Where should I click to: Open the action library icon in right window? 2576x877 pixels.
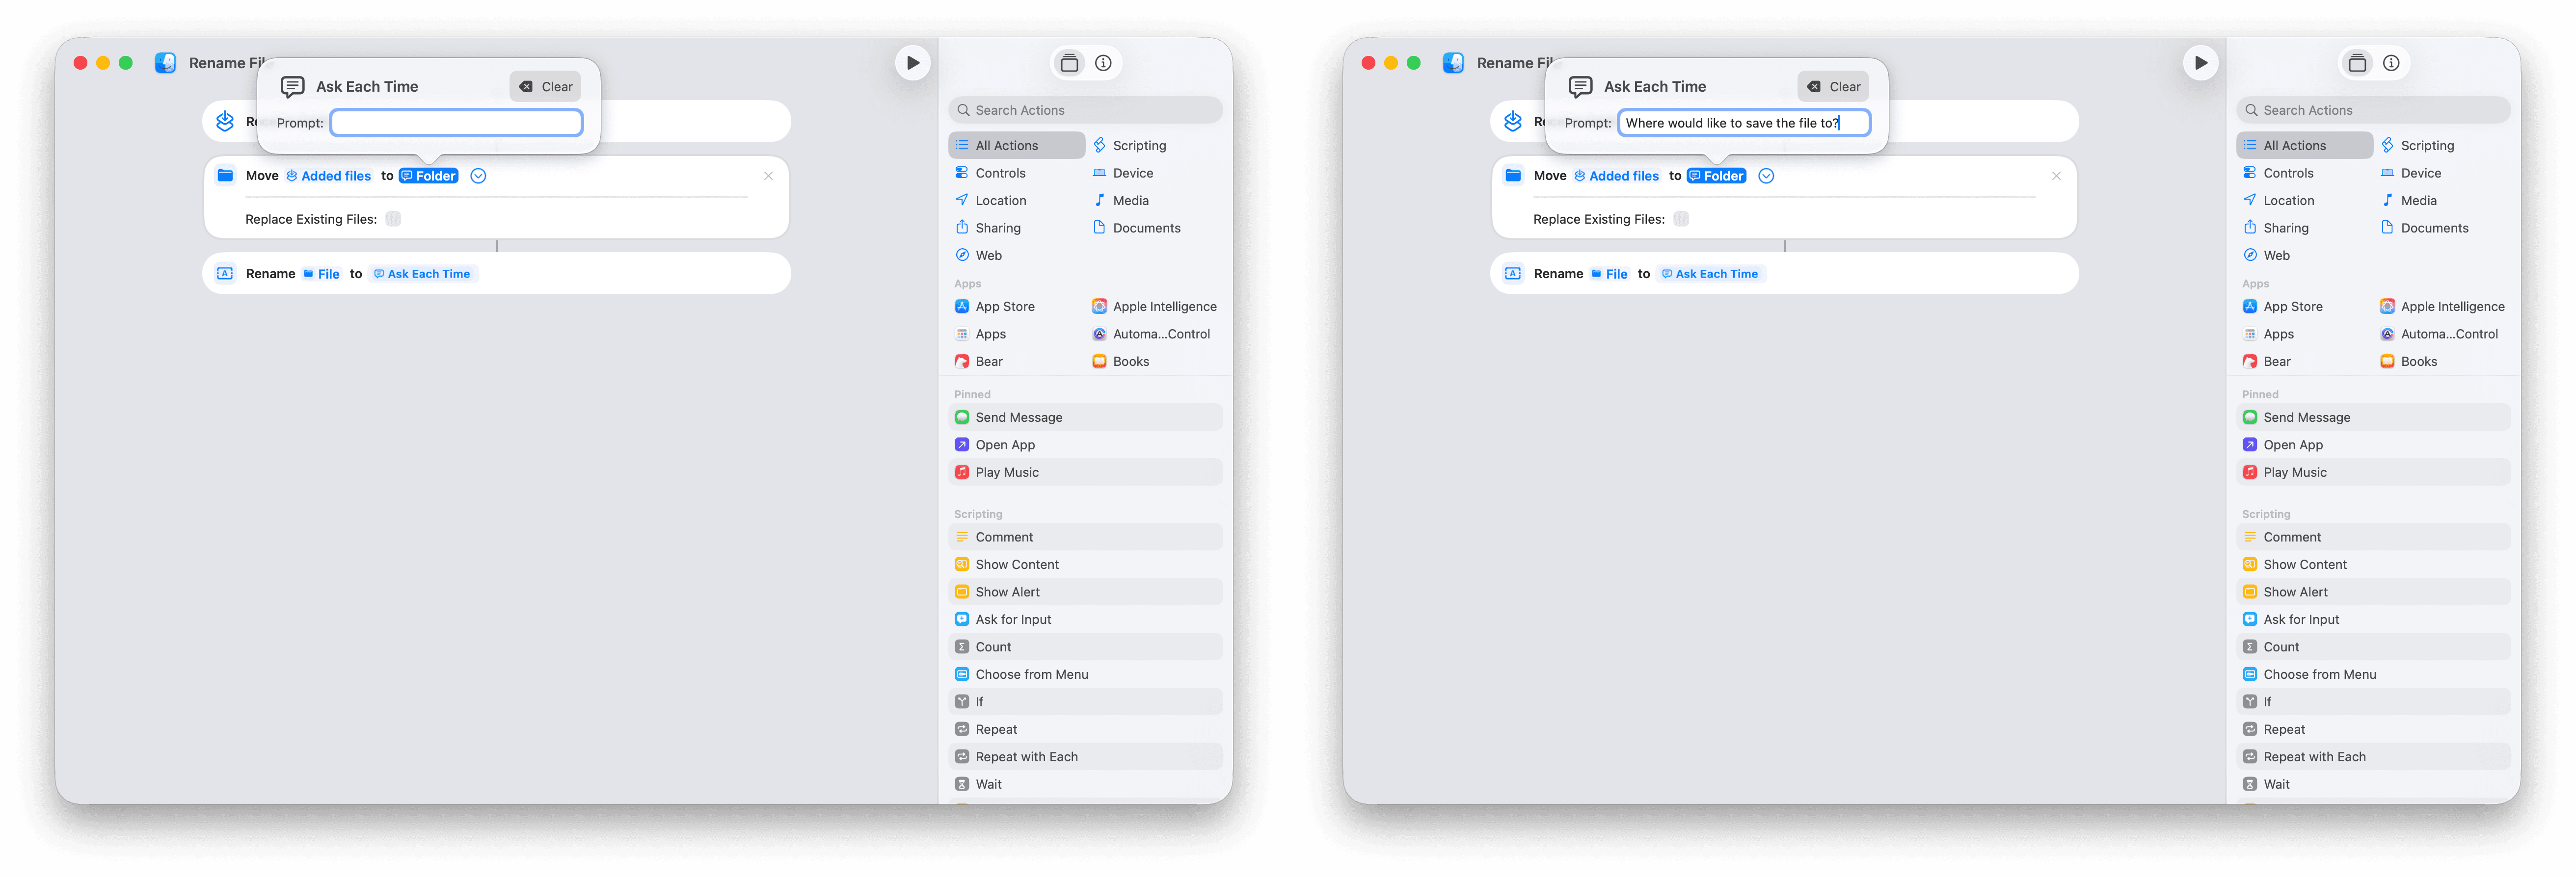pos(2357,63)
